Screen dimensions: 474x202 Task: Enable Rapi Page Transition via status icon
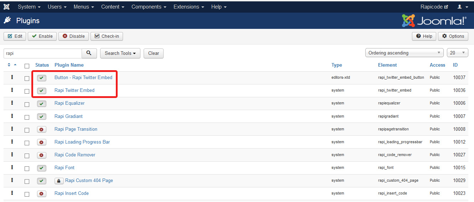point(42,130)
